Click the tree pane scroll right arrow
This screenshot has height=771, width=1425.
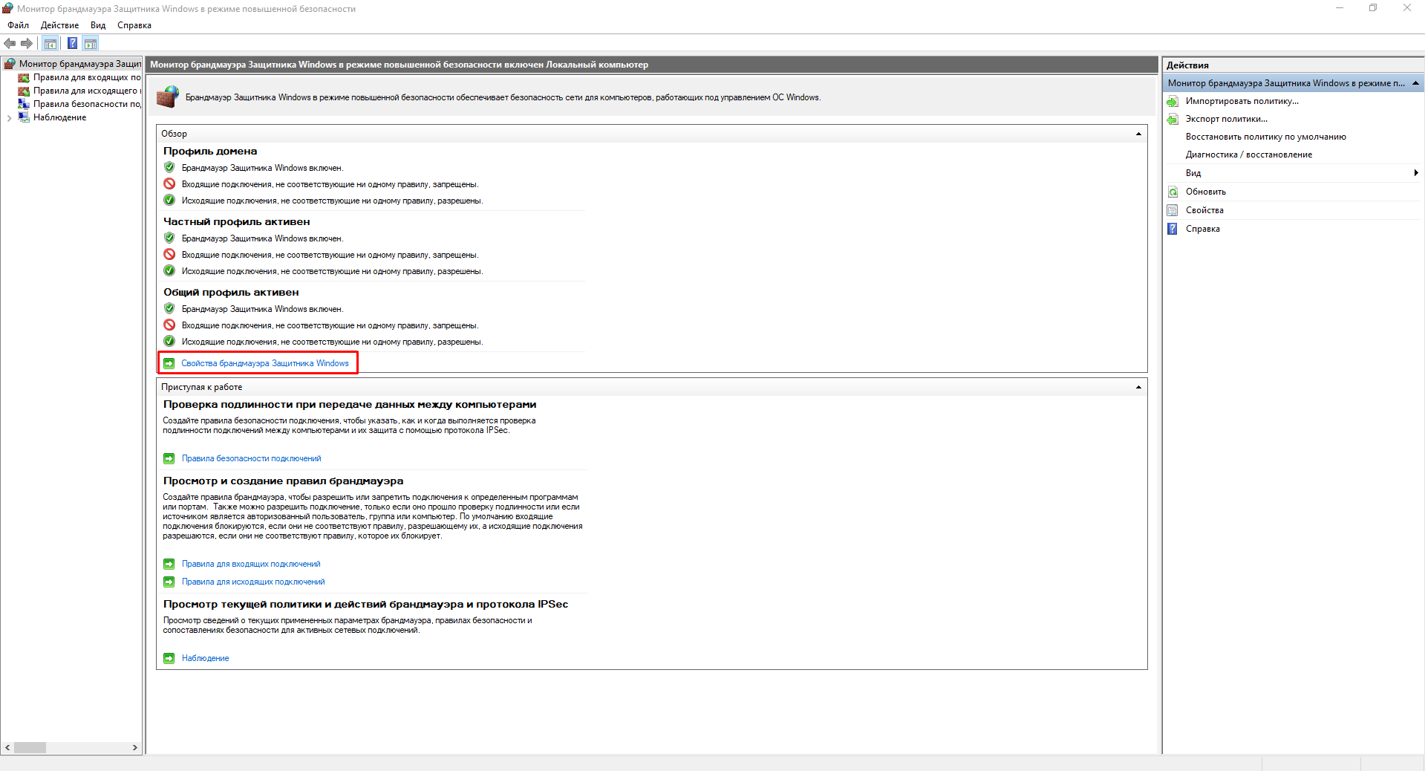point(135,748)
